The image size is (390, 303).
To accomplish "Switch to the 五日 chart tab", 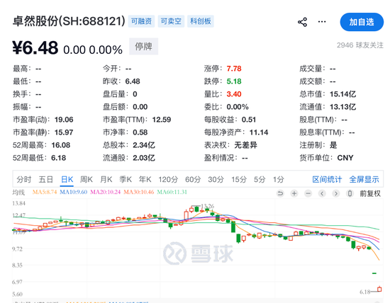I will 46,179.
